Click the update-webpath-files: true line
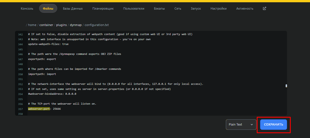The image size is (310, 138). click(48, 44)
